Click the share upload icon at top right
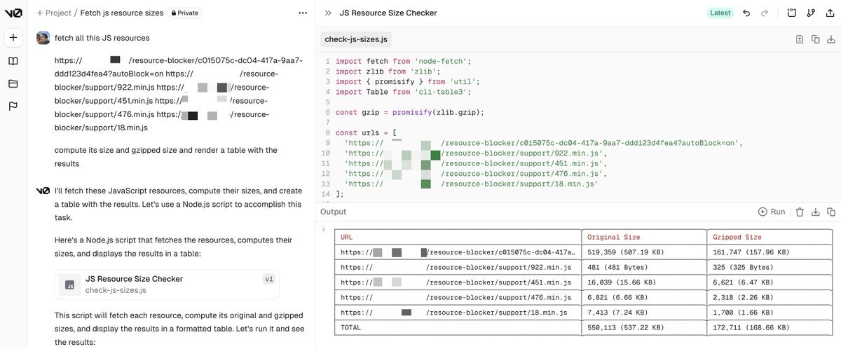This screenshot has width=841, height=349. coord(830,13)
